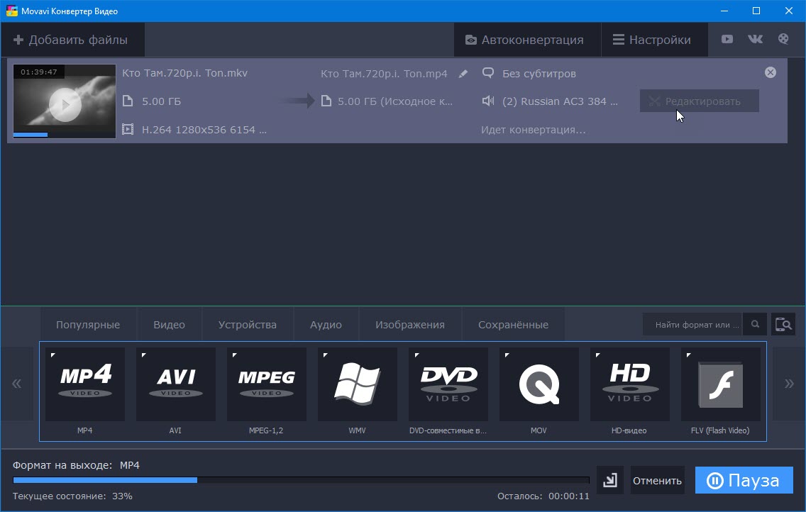Switch to the Устройства tab
The height and width of the screenshot is (512, 806).
tap(247, 325)
